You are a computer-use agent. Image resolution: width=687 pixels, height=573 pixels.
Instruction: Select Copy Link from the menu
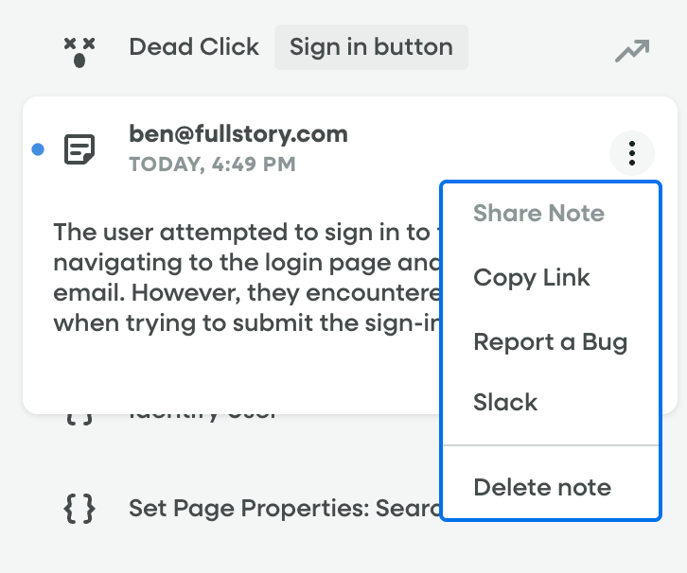531,278
